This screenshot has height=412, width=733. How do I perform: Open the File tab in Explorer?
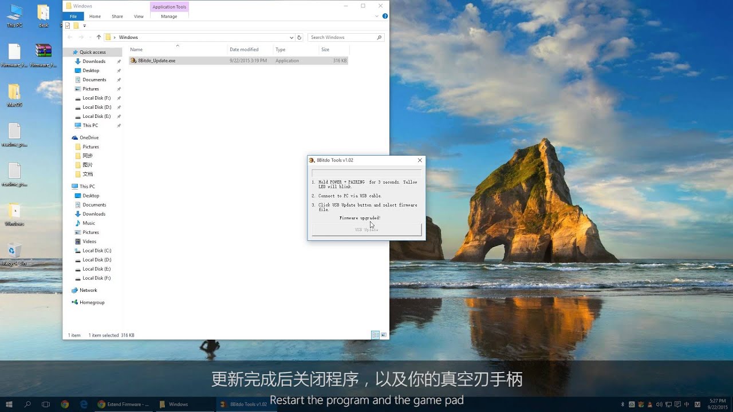[73, 17]
